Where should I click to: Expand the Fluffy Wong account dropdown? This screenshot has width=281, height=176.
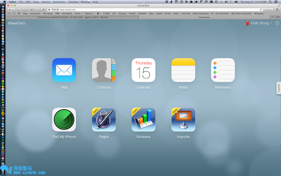click(271, 23)
